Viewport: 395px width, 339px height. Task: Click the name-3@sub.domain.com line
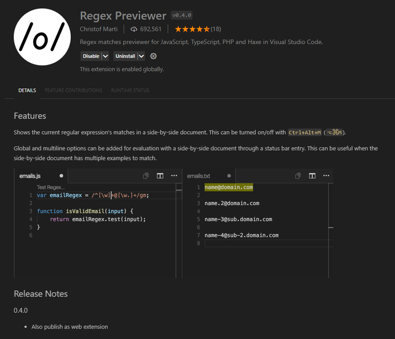pyautogui.click(x=238, y=219)
